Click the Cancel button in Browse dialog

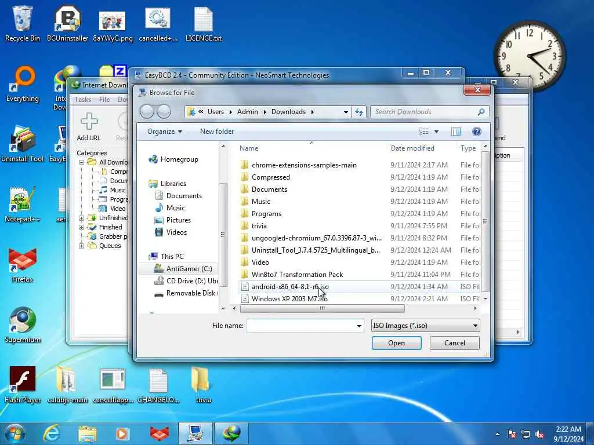455,343
